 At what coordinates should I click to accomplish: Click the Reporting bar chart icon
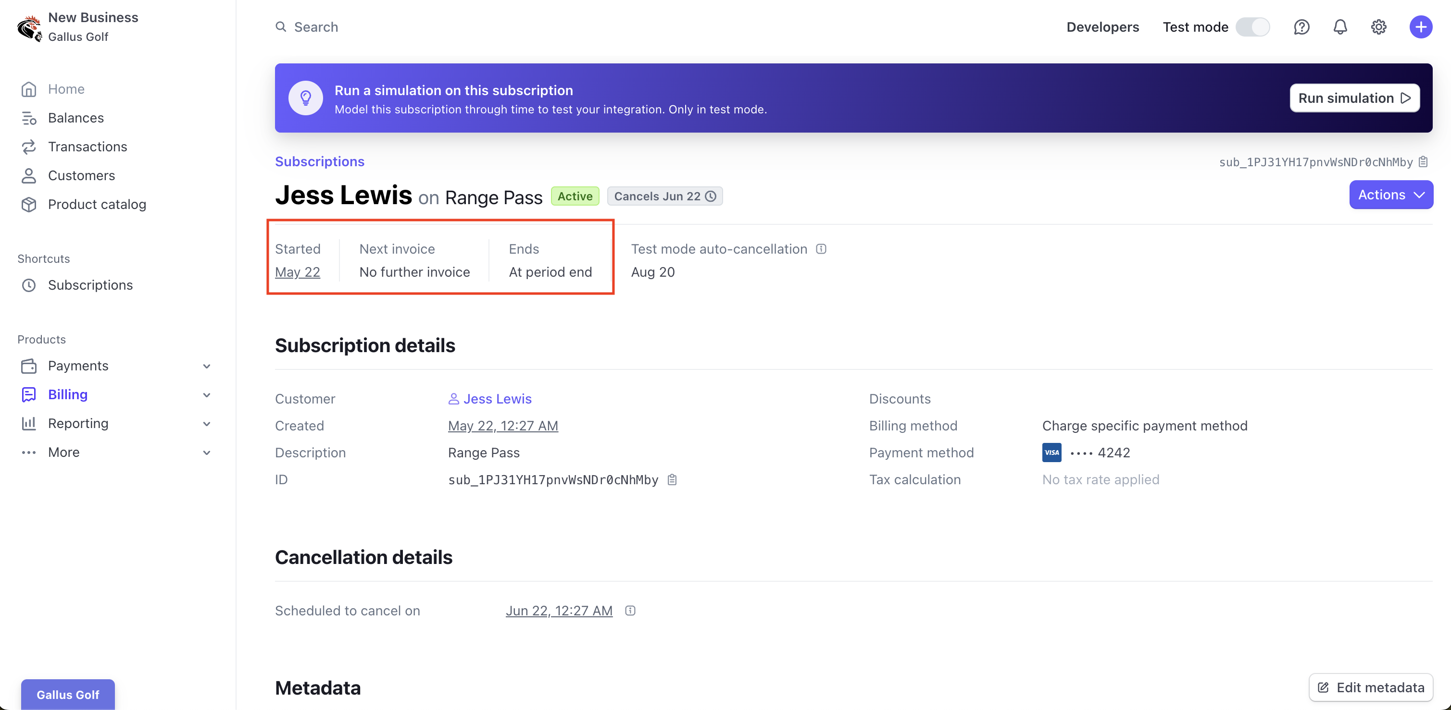(29, 424)
